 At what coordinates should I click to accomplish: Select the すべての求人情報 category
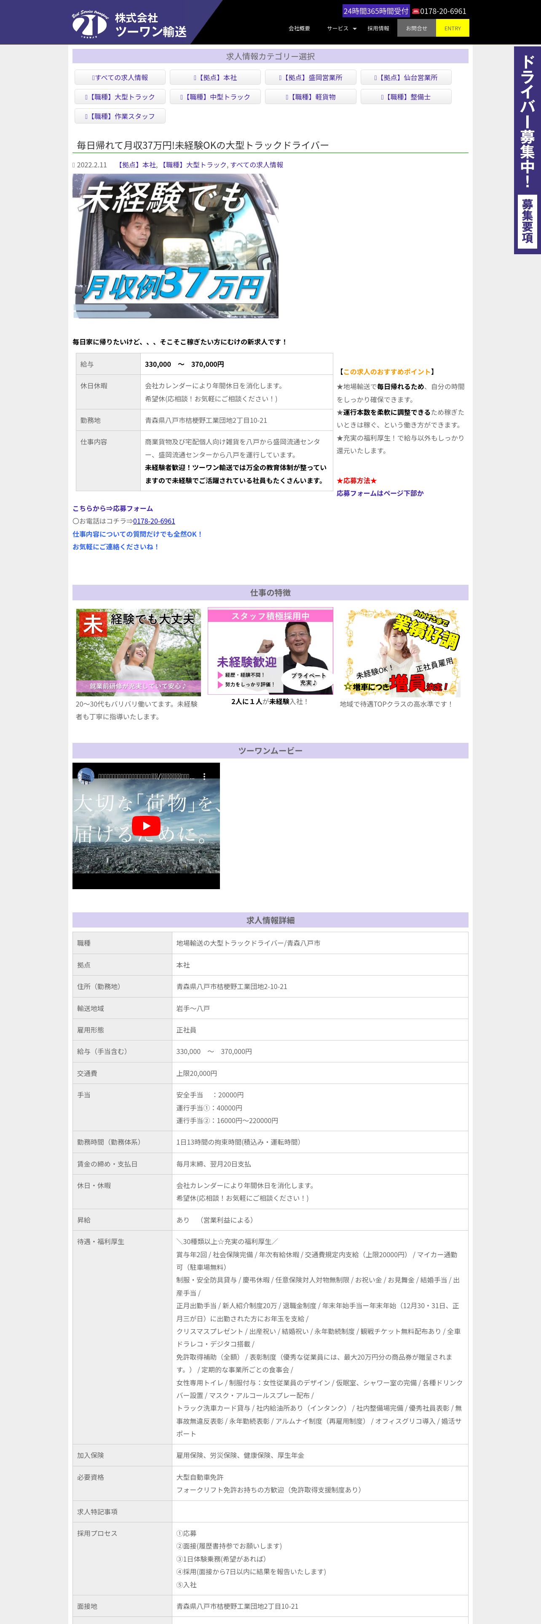click(120, 78)
